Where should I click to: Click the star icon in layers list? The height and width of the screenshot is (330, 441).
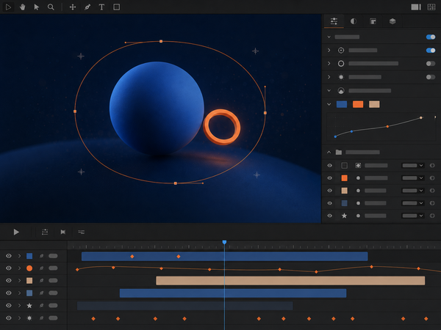pos(344,216)
